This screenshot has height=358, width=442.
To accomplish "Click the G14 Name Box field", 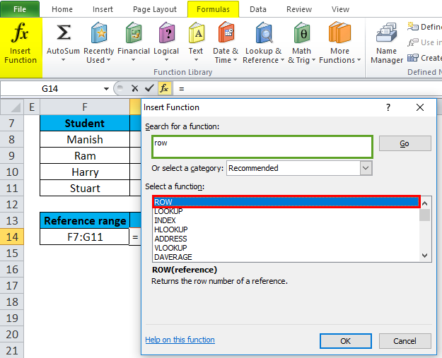I will tap(51, 89).
